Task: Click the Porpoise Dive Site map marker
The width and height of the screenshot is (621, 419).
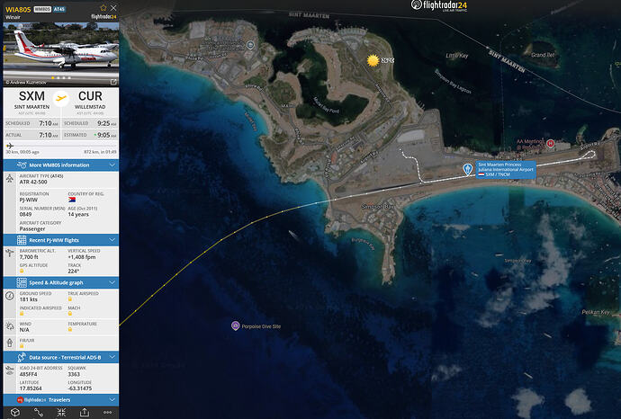Action: click(x=235, y=326)
